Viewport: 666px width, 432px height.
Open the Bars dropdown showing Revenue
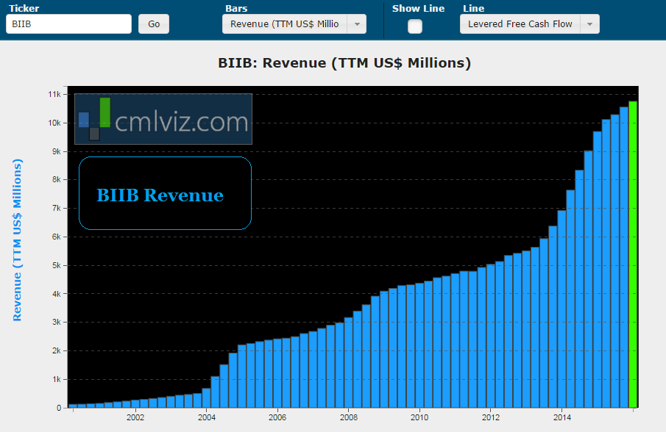[294, 24]
